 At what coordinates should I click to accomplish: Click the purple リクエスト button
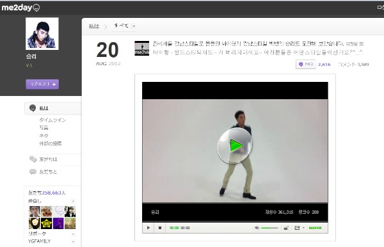[42, 84]
